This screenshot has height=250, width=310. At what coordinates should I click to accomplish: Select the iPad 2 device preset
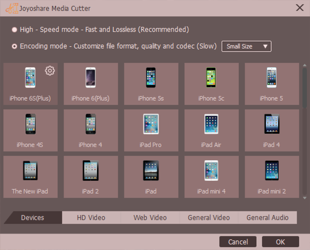tap(91, 177)
